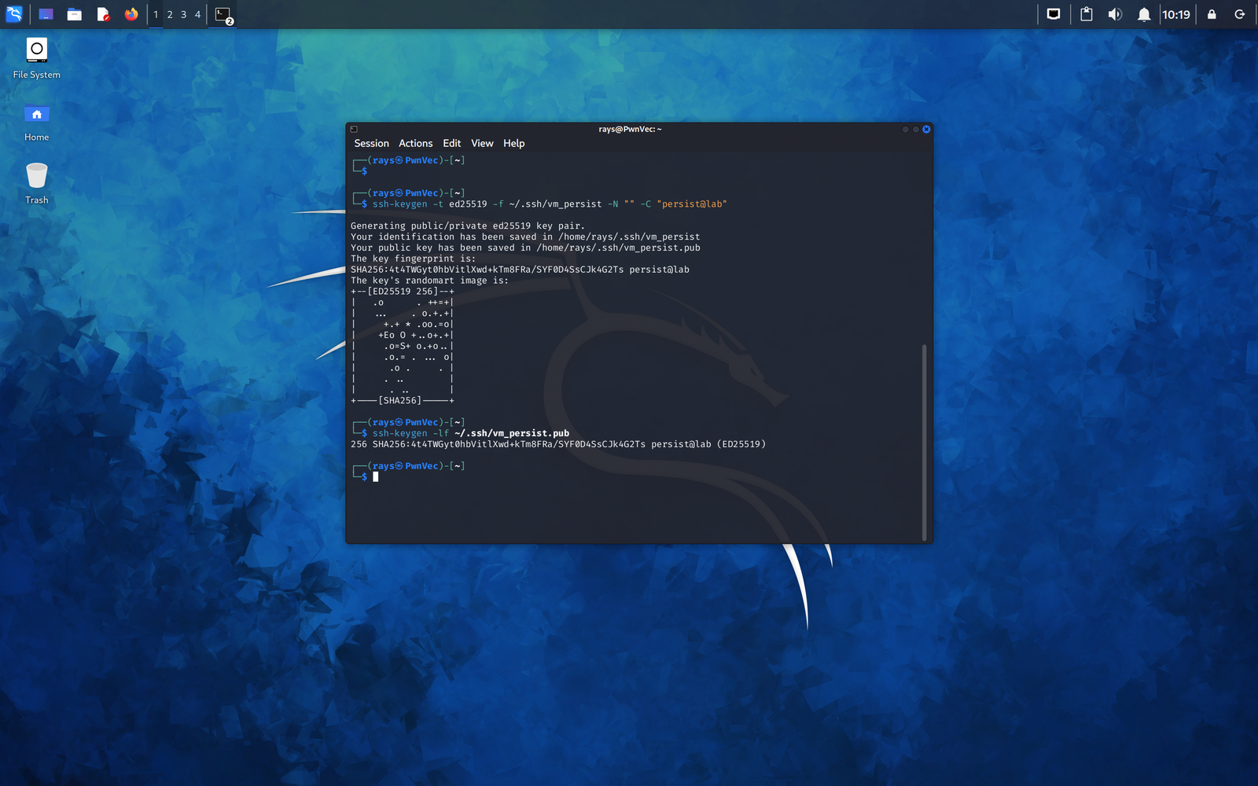
Task: Click the terminal taskbar button
Action: click(x=224, y=15)
